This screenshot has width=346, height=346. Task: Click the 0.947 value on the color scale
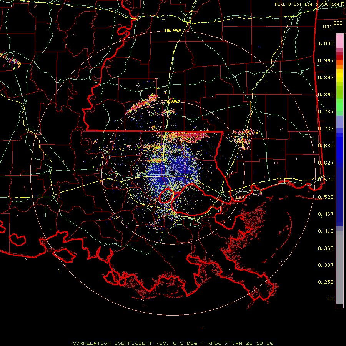pos(326,60)
